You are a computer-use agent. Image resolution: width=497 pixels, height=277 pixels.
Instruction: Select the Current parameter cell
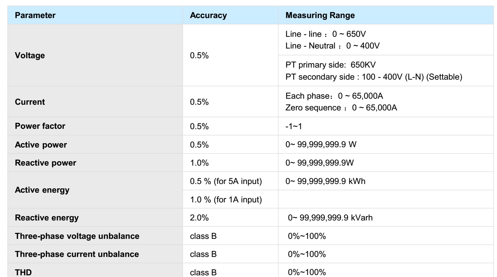(x=30, y=102)
